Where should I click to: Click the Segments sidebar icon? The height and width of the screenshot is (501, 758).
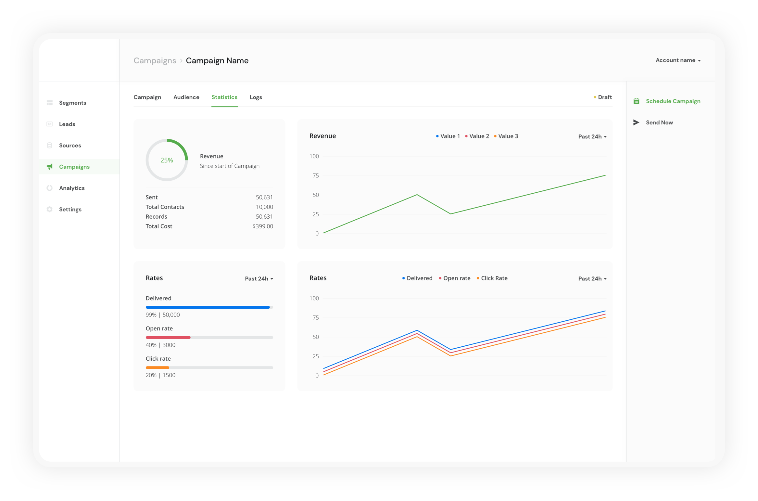[50, 103]
